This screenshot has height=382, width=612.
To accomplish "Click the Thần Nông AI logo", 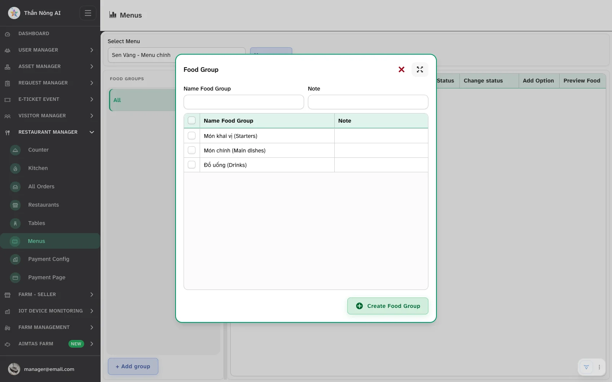I will [x=14, y=13].
